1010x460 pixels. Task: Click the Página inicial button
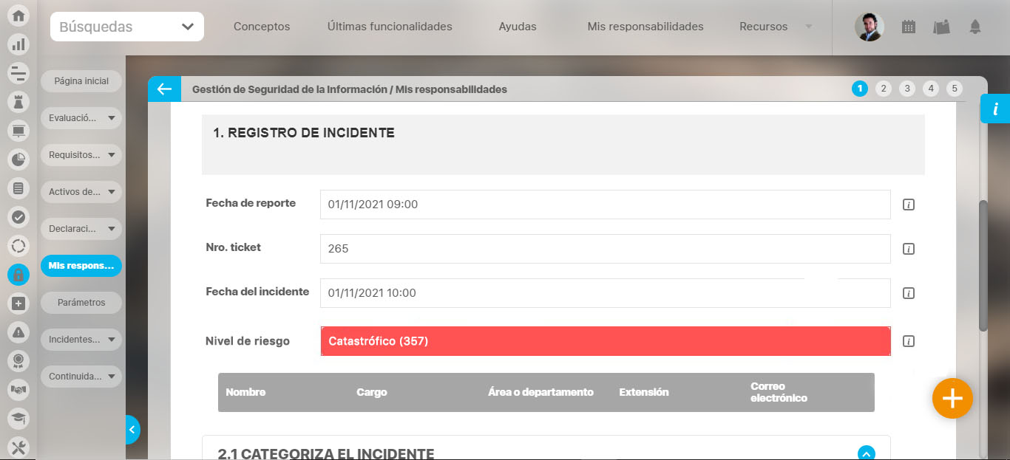pyautogui.click(x=81, y=81)
